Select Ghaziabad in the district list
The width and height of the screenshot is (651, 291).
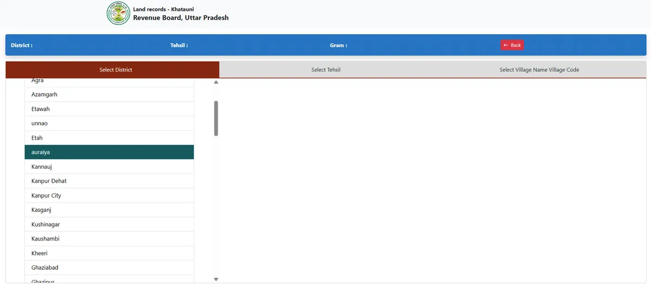(109, 268)
